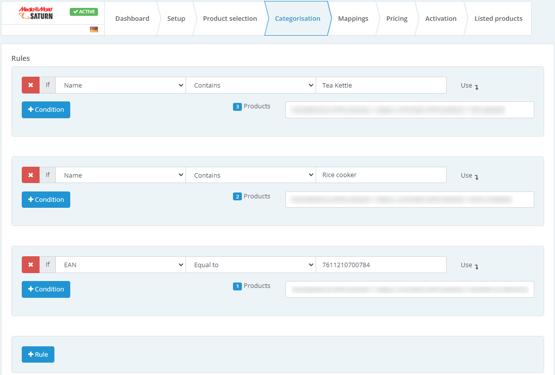Switch to Product selection tab
The height and width of the screenshot is (375, 555).
click(230, 18)
